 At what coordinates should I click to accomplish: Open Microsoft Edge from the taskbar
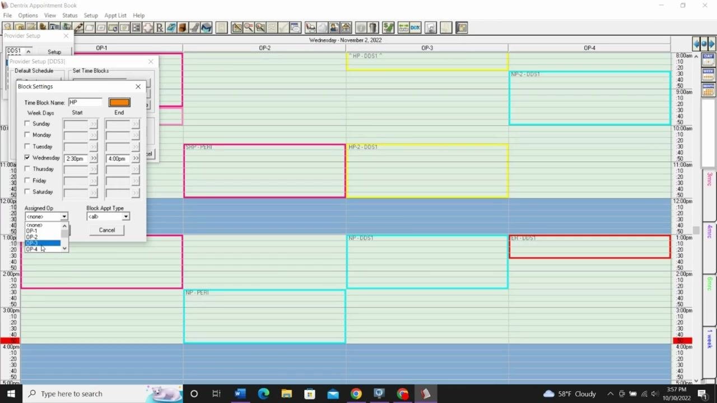tap(263, 393)
